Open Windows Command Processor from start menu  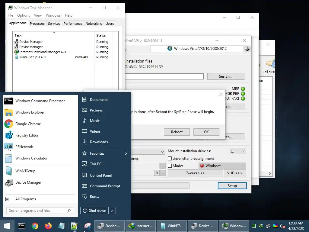(x=40, y=101)
